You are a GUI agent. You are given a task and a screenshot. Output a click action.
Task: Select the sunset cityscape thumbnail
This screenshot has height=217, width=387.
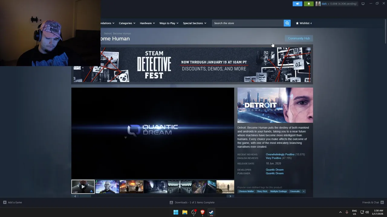coord(225,187)
